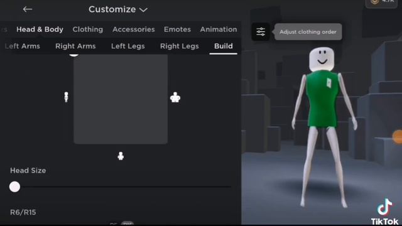
Task: Open the Animation tab
Action: pos(219,30)
